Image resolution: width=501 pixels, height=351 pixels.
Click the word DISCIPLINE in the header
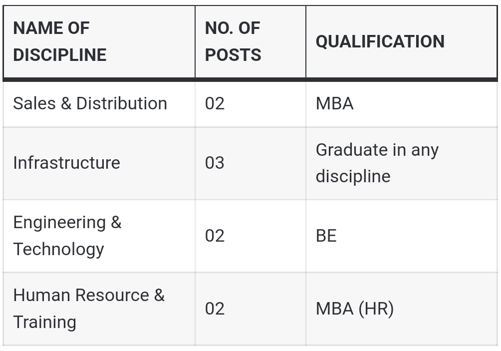click(x=60, y=55)
